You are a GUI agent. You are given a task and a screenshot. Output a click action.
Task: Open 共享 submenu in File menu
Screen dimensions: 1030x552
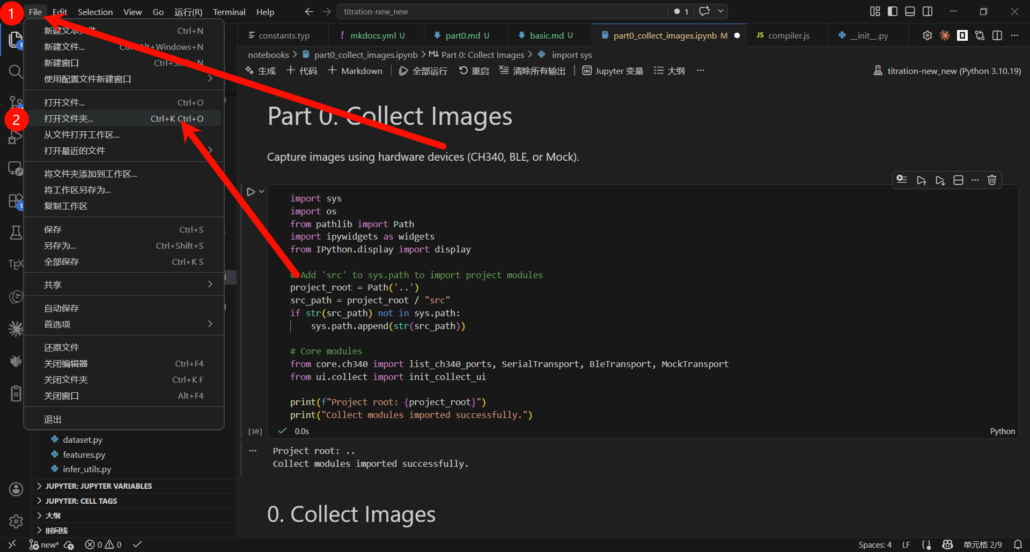124,285
